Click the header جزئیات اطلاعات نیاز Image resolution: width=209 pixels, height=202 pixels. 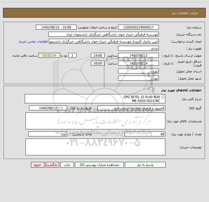point(185,13)
